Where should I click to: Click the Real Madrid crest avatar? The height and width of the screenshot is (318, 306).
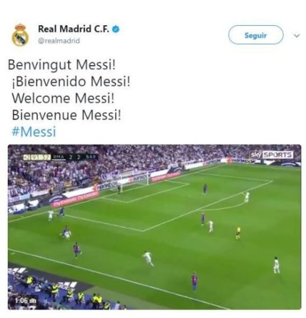pyautogui.click(x=20, y=35)
